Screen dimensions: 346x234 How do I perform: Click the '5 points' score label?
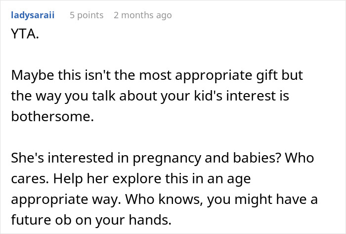[86, 15]
